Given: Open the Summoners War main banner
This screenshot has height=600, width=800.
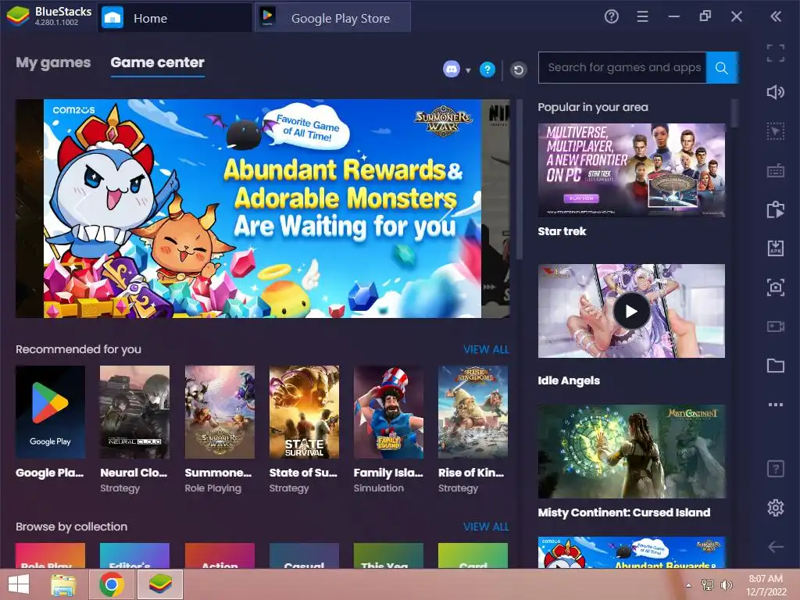Looking at the screenshot, I should (262, 209).
